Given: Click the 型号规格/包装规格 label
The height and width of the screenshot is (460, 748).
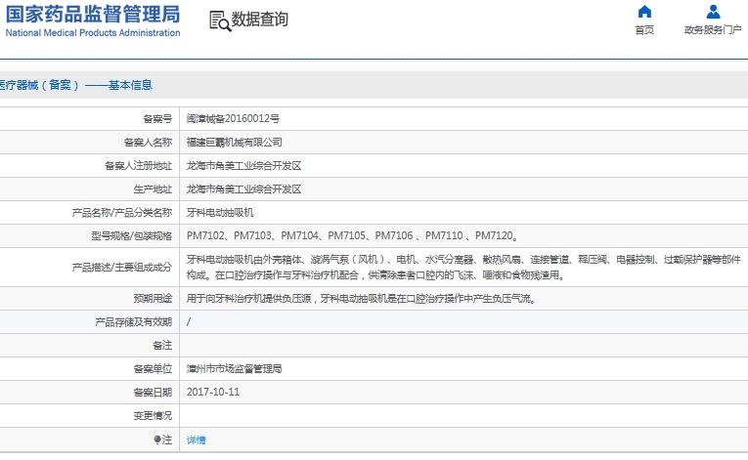Looking at the screenshot, I should [x=132, y=236].
